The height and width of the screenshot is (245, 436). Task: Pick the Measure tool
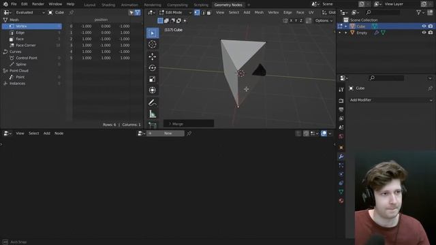153,114
